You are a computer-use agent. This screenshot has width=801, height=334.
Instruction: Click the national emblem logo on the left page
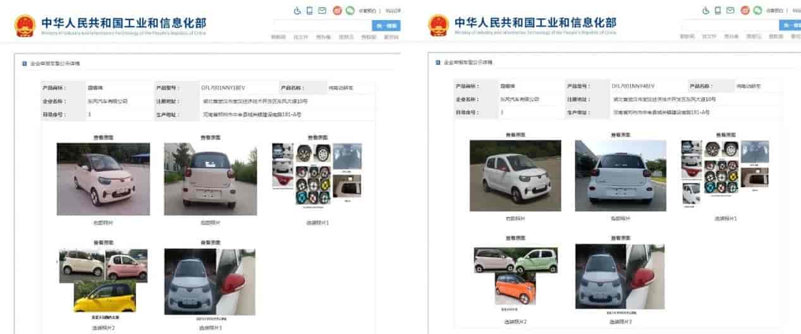(24, 25)
